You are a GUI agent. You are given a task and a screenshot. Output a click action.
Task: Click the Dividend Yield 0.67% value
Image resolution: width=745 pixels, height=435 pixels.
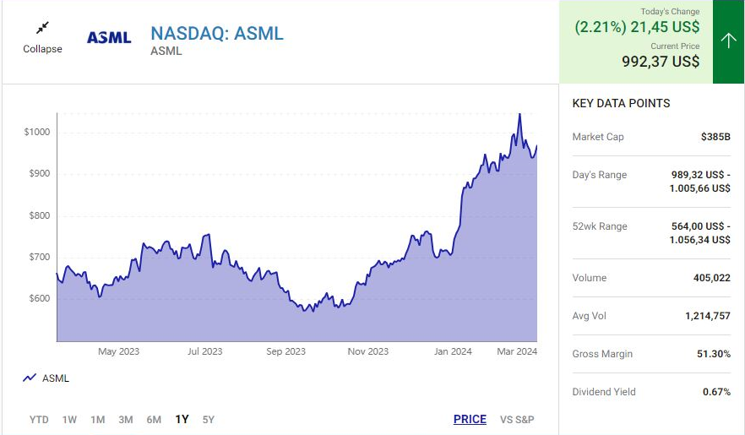pyautogui.click(x=715, y=392)
